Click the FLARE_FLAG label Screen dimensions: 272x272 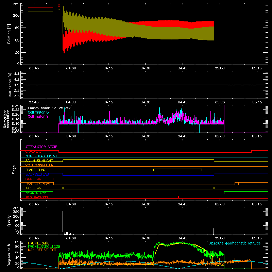pyautogui.click(x=35, y=170)
